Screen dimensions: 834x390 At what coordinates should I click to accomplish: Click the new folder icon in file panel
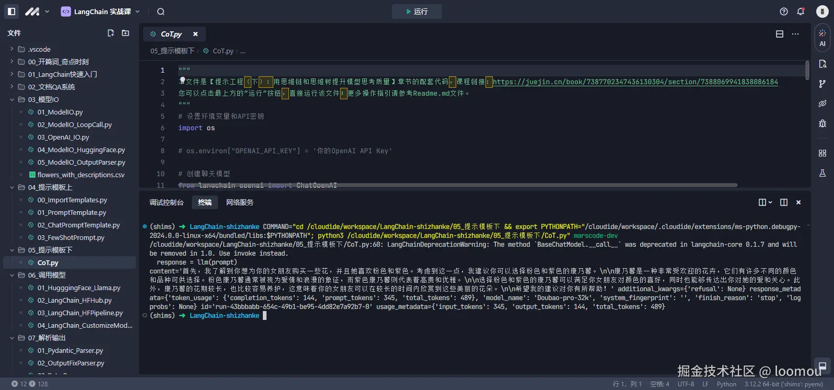click(x=125, y=33)
